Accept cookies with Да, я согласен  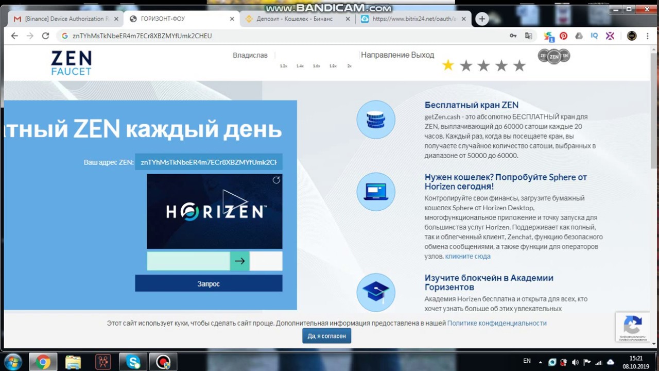coord(326,336)
